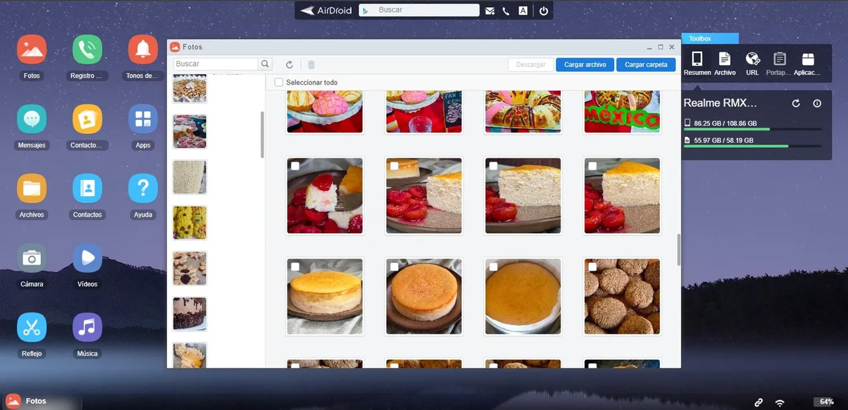The image size is (848, 410).
Task: Open the Tonos de llamada bell icon
Action: click(x=143, y=50)
